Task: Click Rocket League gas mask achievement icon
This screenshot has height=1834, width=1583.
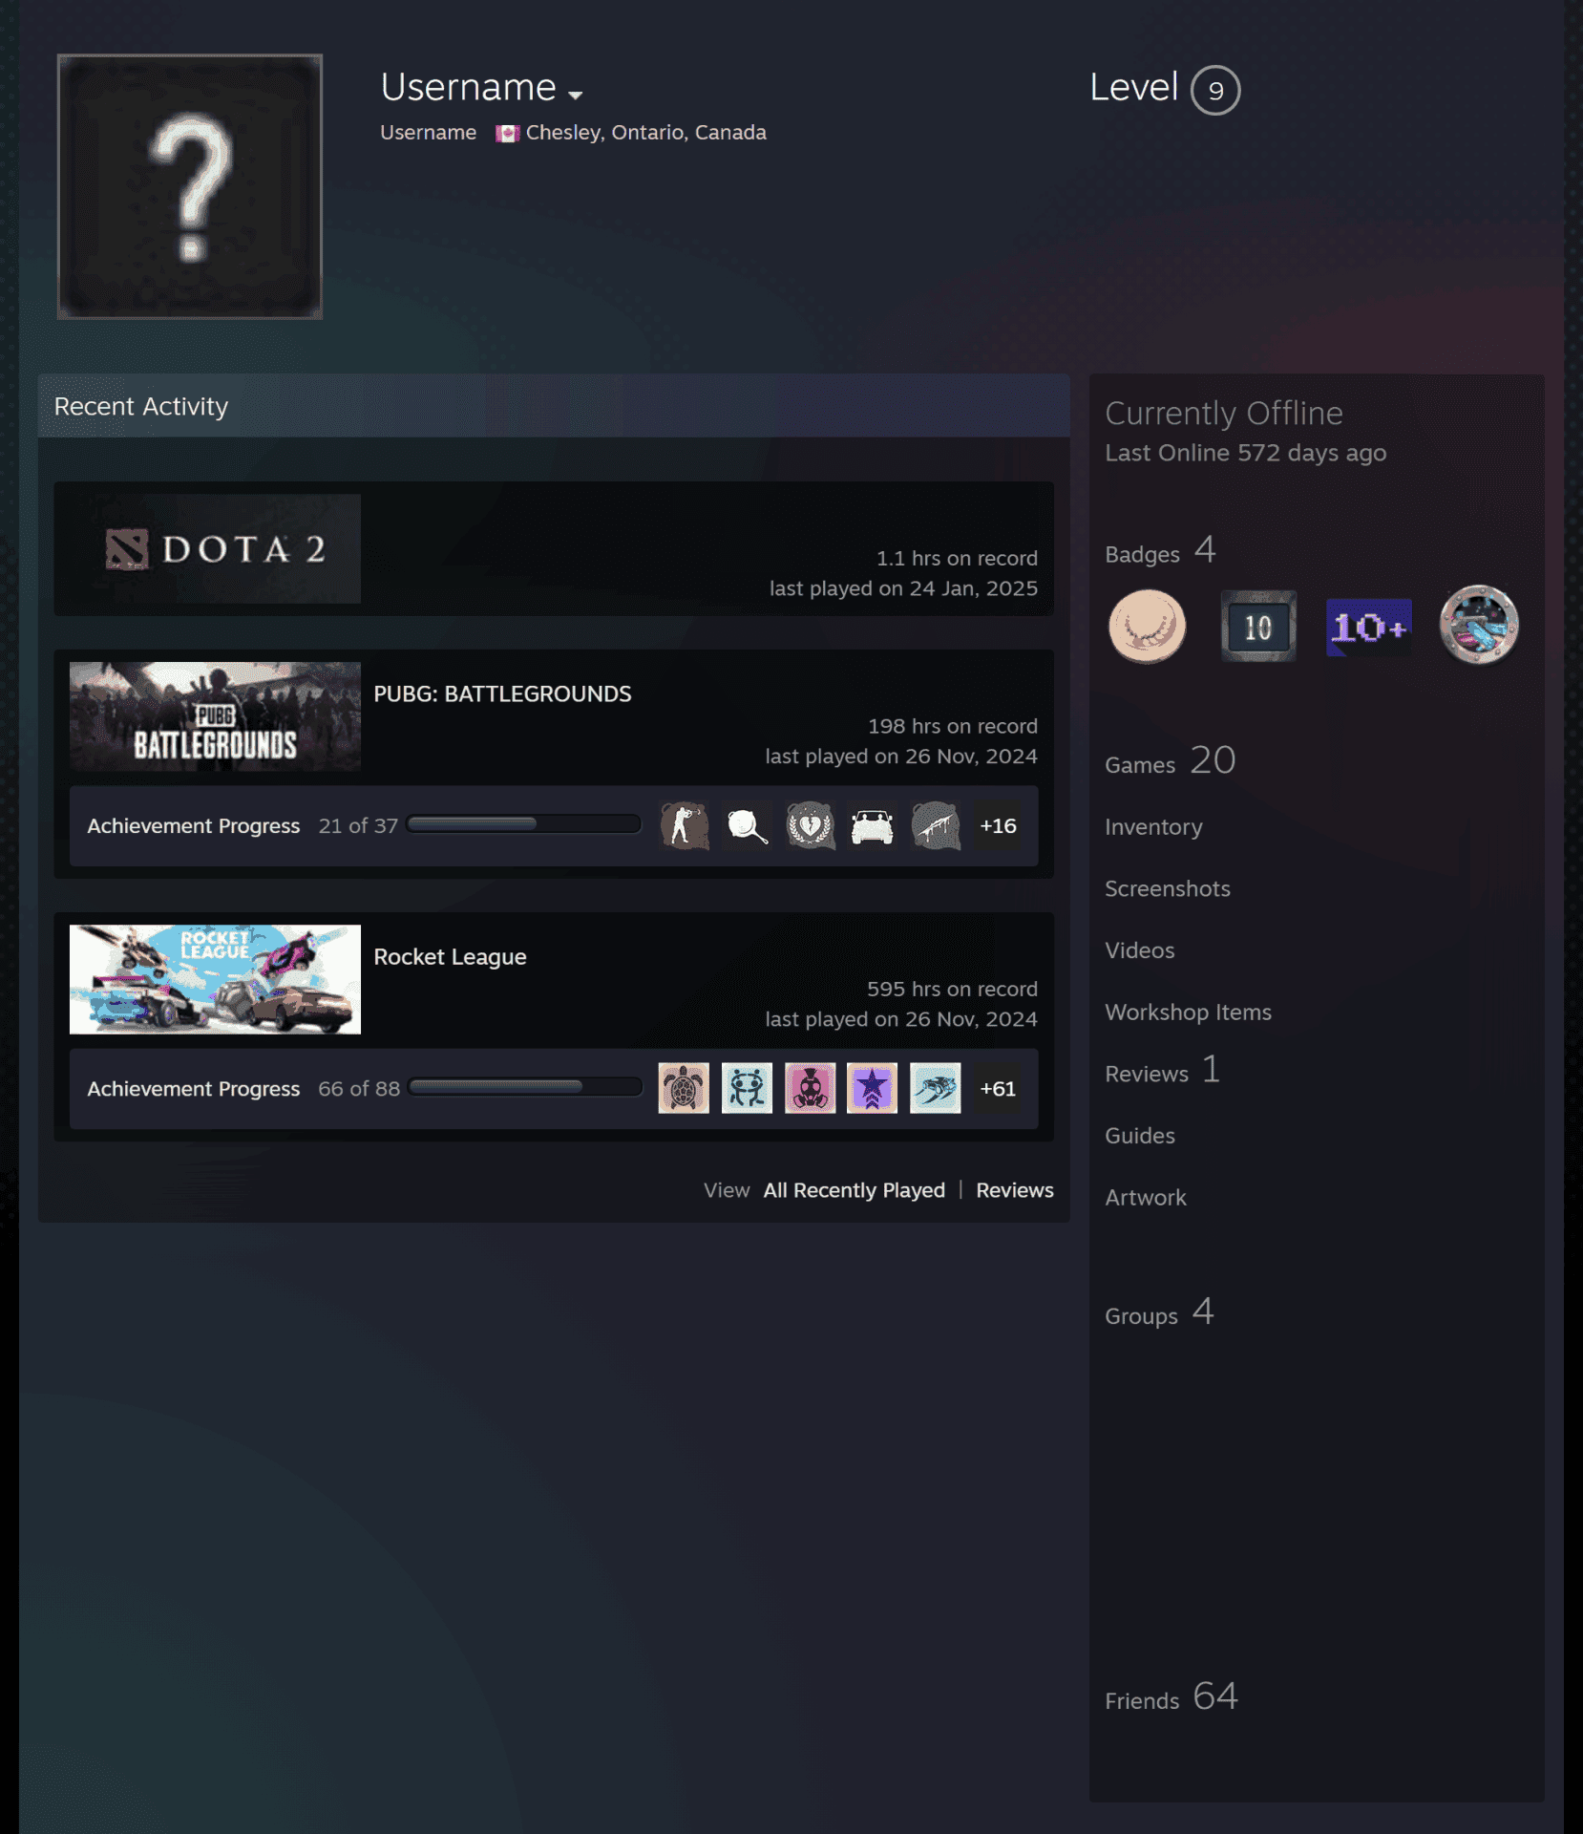Action: click(x=810, y=1089)
